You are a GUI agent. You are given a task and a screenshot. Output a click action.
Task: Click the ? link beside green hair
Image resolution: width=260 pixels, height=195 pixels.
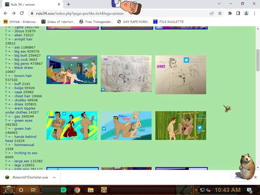[x=6, y=129]
